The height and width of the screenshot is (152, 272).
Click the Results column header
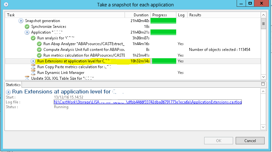[x=224, y=15]
